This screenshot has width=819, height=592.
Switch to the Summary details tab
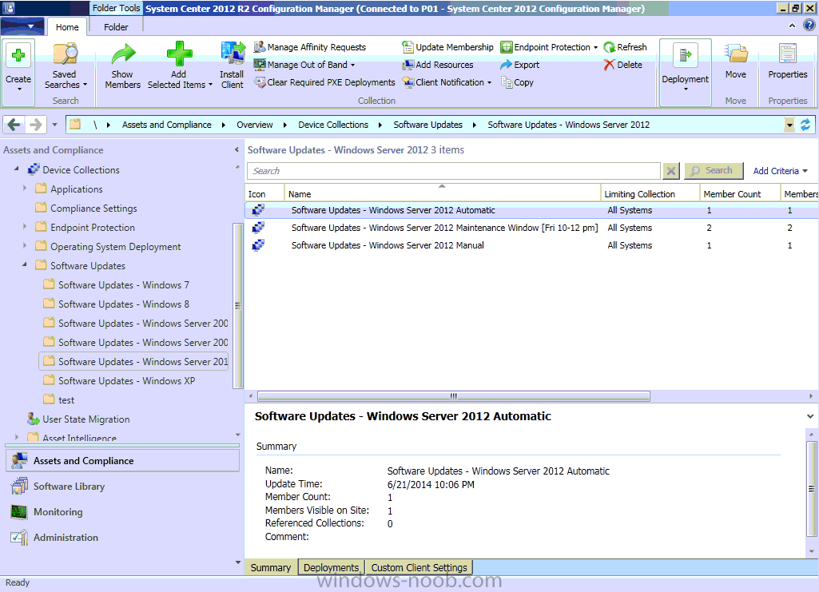(271, 567)
